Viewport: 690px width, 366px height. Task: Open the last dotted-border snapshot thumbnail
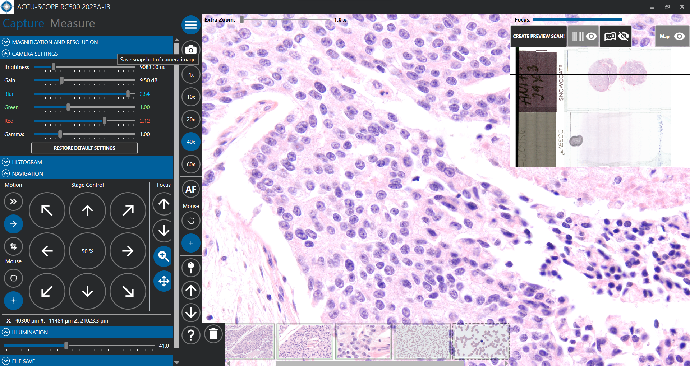click(481, 341)
